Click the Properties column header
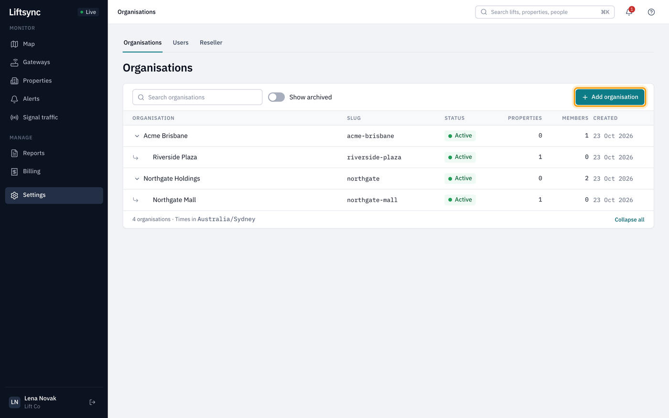 [x=525, y=118]
